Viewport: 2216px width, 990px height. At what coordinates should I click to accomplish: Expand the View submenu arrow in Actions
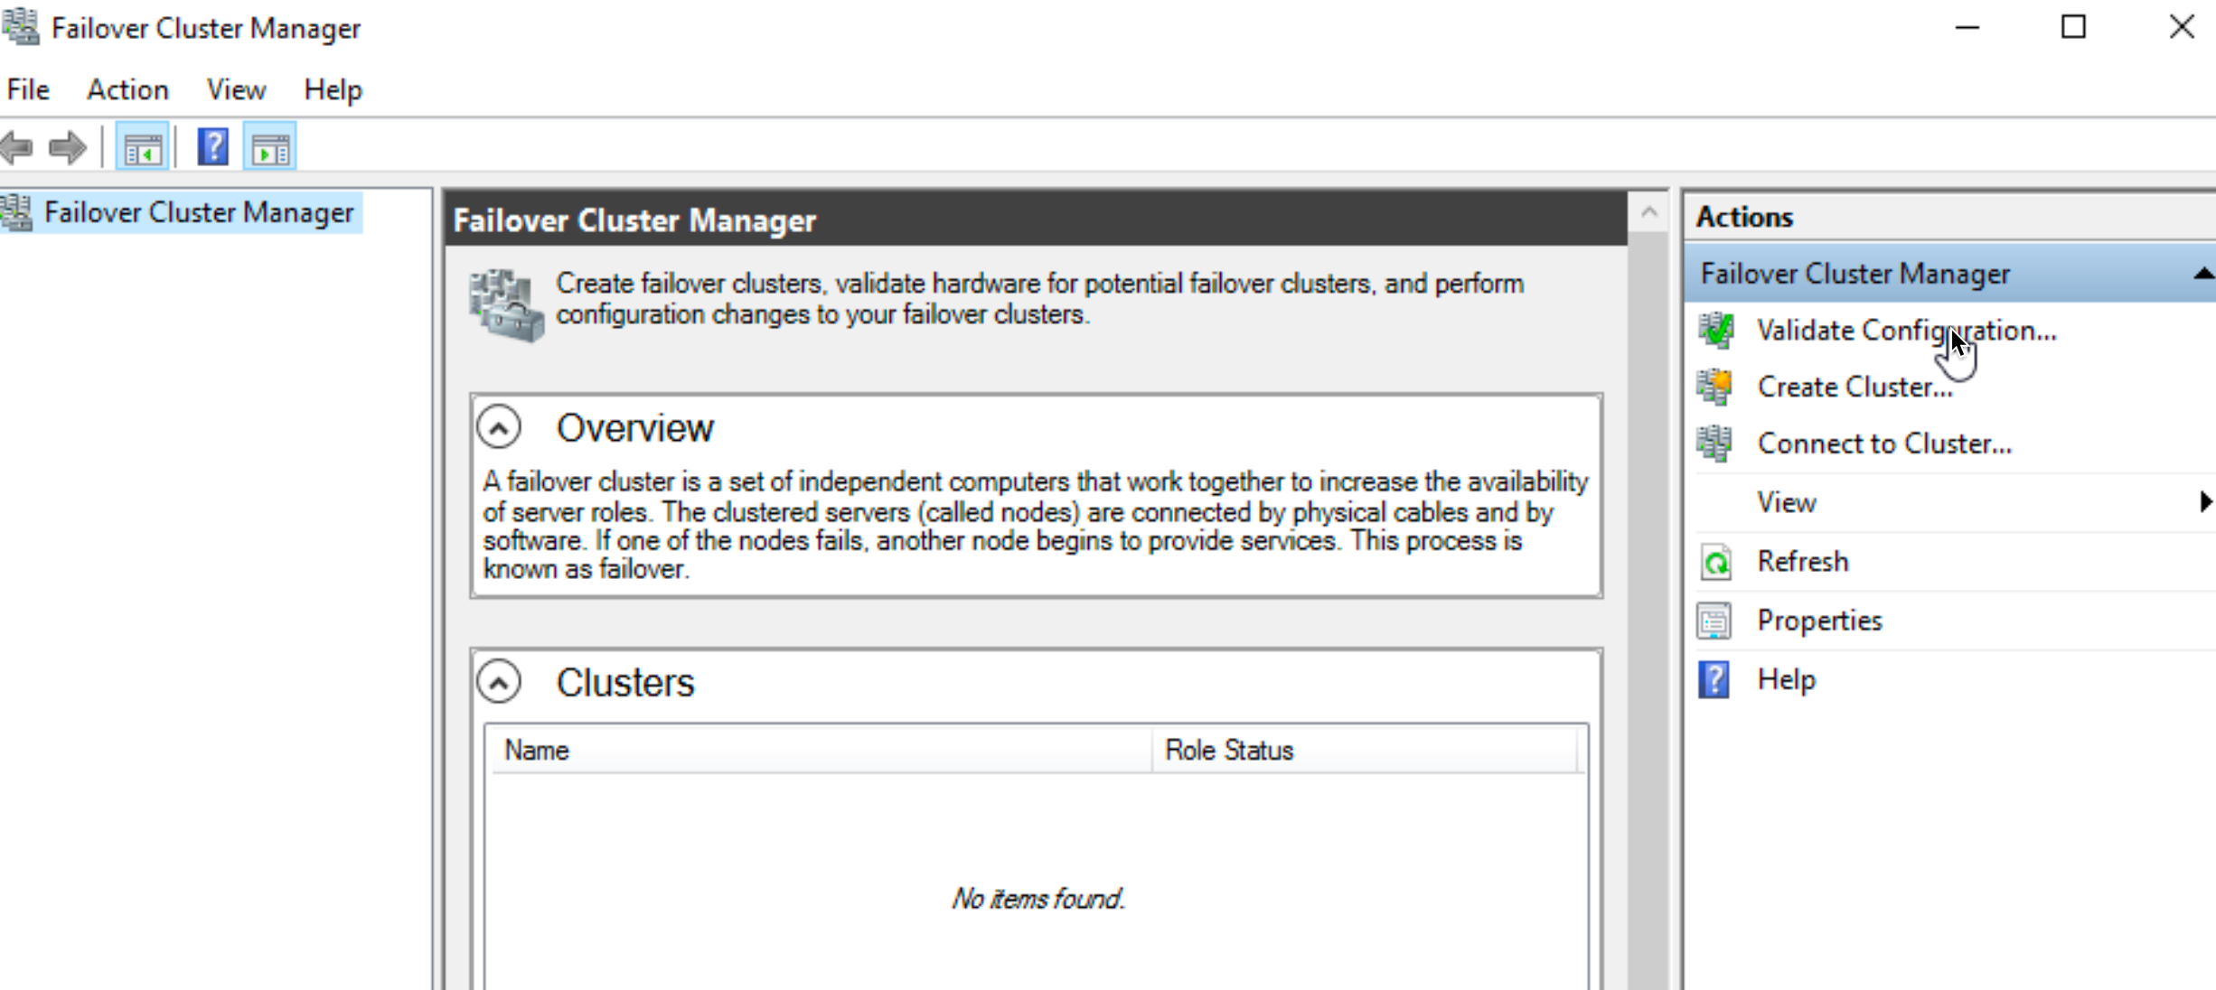[x=2206, y=501]
